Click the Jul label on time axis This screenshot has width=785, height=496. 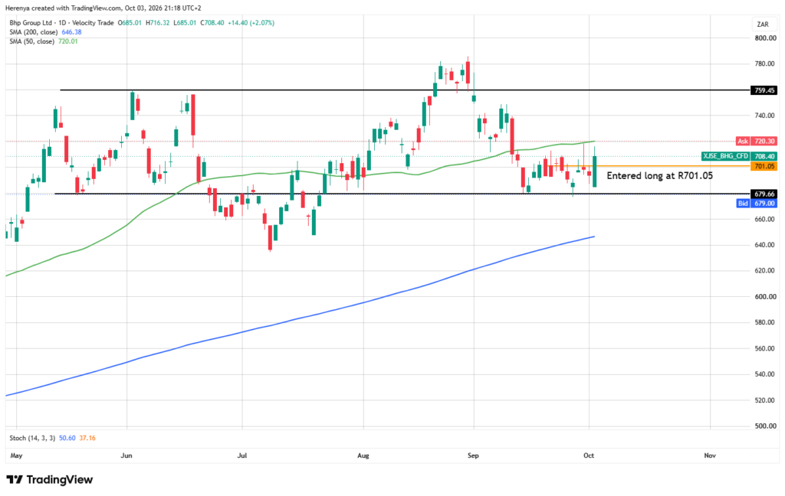tap(242, 455)
